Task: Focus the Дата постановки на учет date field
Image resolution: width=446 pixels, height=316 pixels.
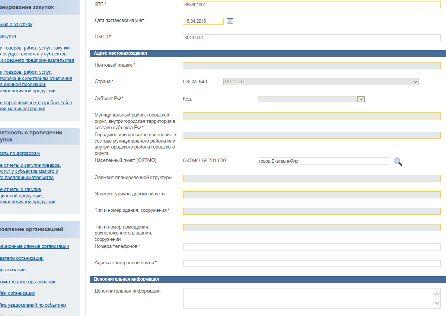Action: (203, 21)
